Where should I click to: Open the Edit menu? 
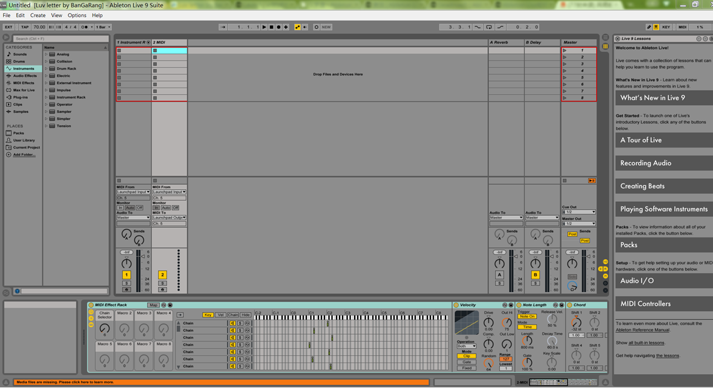[x=21, y=16]
